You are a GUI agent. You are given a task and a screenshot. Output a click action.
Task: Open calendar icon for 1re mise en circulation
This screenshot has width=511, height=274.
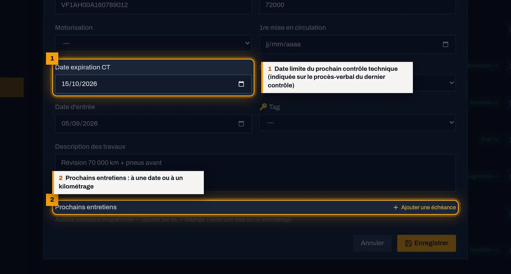(x=446, y=44)
